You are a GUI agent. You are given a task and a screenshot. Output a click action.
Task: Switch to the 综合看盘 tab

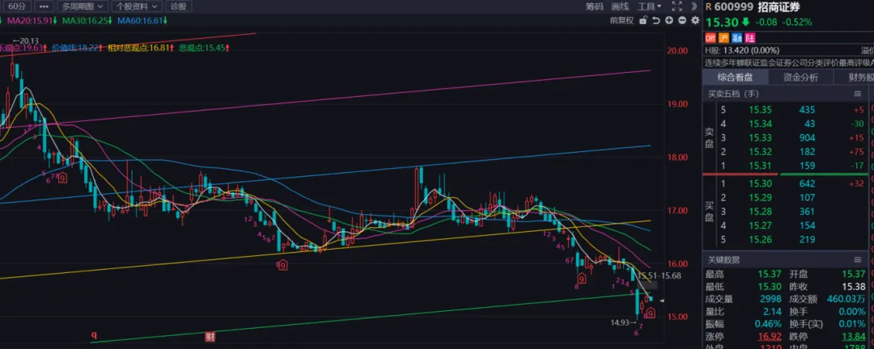pos(736,78)
